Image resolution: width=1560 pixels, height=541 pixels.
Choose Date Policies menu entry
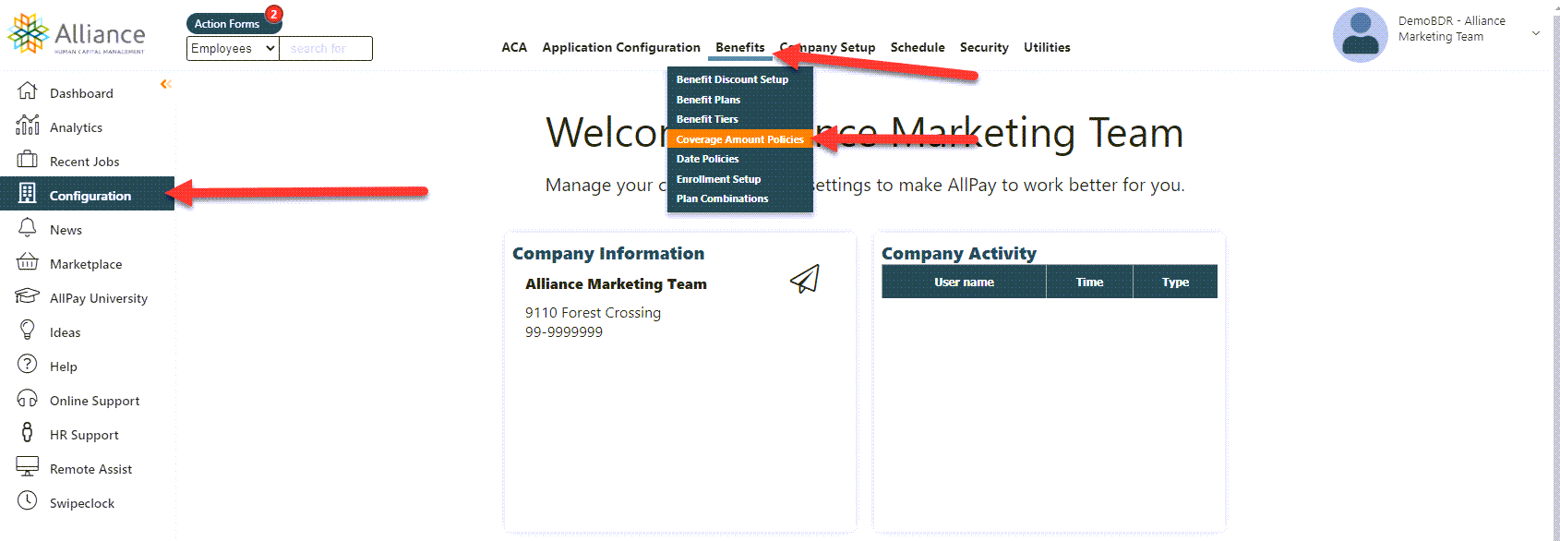(740, 159)
